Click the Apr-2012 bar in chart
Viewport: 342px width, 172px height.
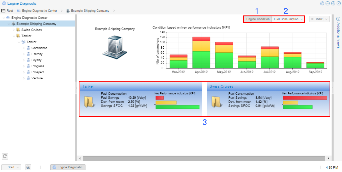pyautogui.click(x=201, y=52)
